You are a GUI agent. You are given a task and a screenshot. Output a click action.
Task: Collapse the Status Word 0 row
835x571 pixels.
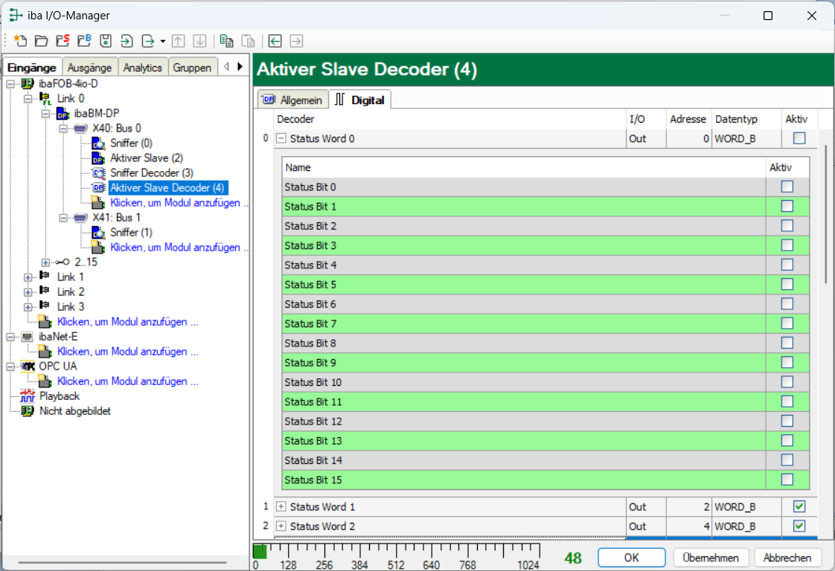pos(281,138)
